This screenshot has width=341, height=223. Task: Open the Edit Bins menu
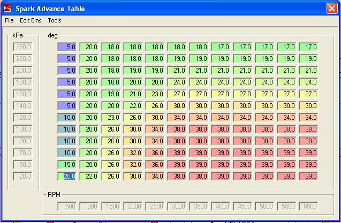31,20
